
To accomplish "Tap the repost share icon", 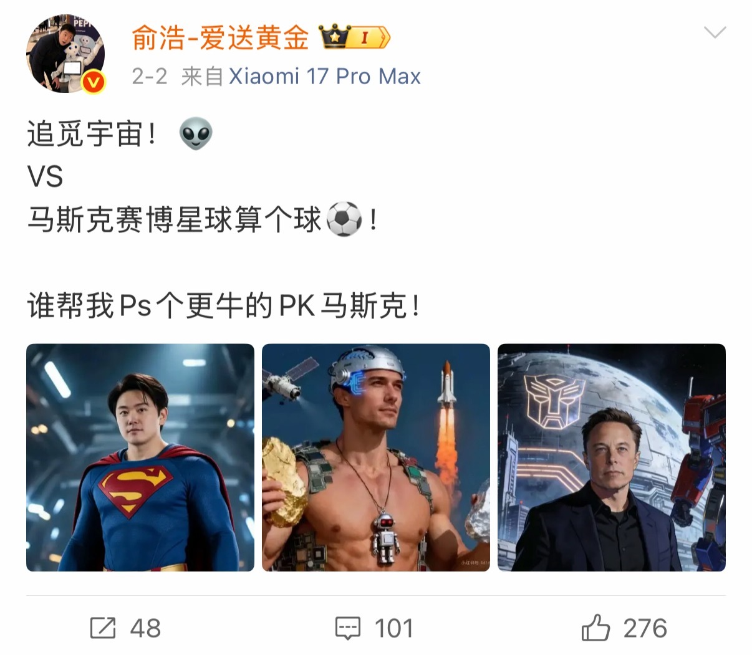I will pyautogui.click(x=103, y=628).
